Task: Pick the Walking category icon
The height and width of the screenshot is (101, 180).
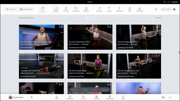Action: point(86,9)
